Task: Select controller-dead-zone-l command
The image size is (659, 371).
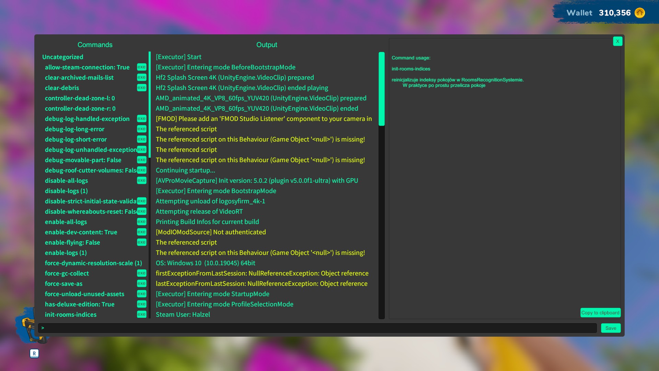Action: coord(80,98)
